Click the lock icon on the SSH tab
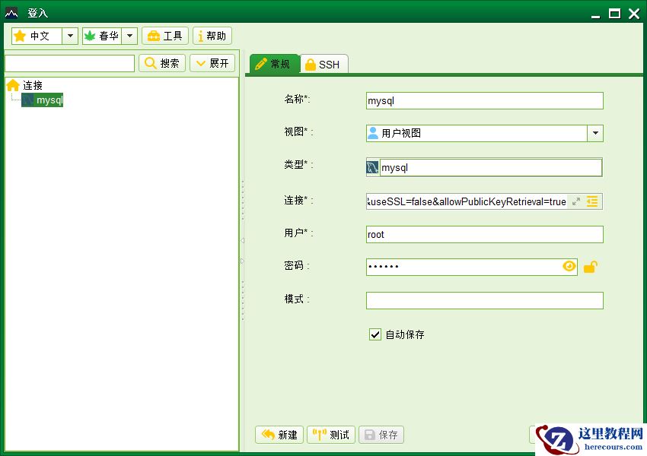The width and height of the screenshot is (647, 456). point(310,64)
